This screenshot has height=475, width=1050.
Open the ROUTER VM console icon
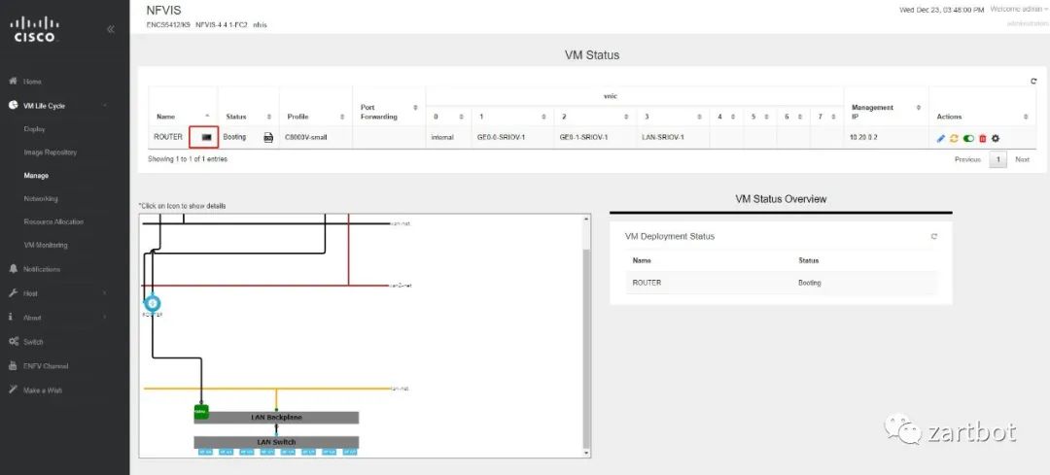(206, 137)
